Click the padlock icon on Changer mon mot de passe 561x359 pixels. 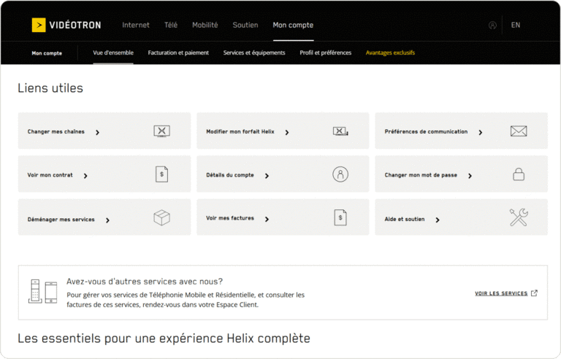(x=519, y=174)
